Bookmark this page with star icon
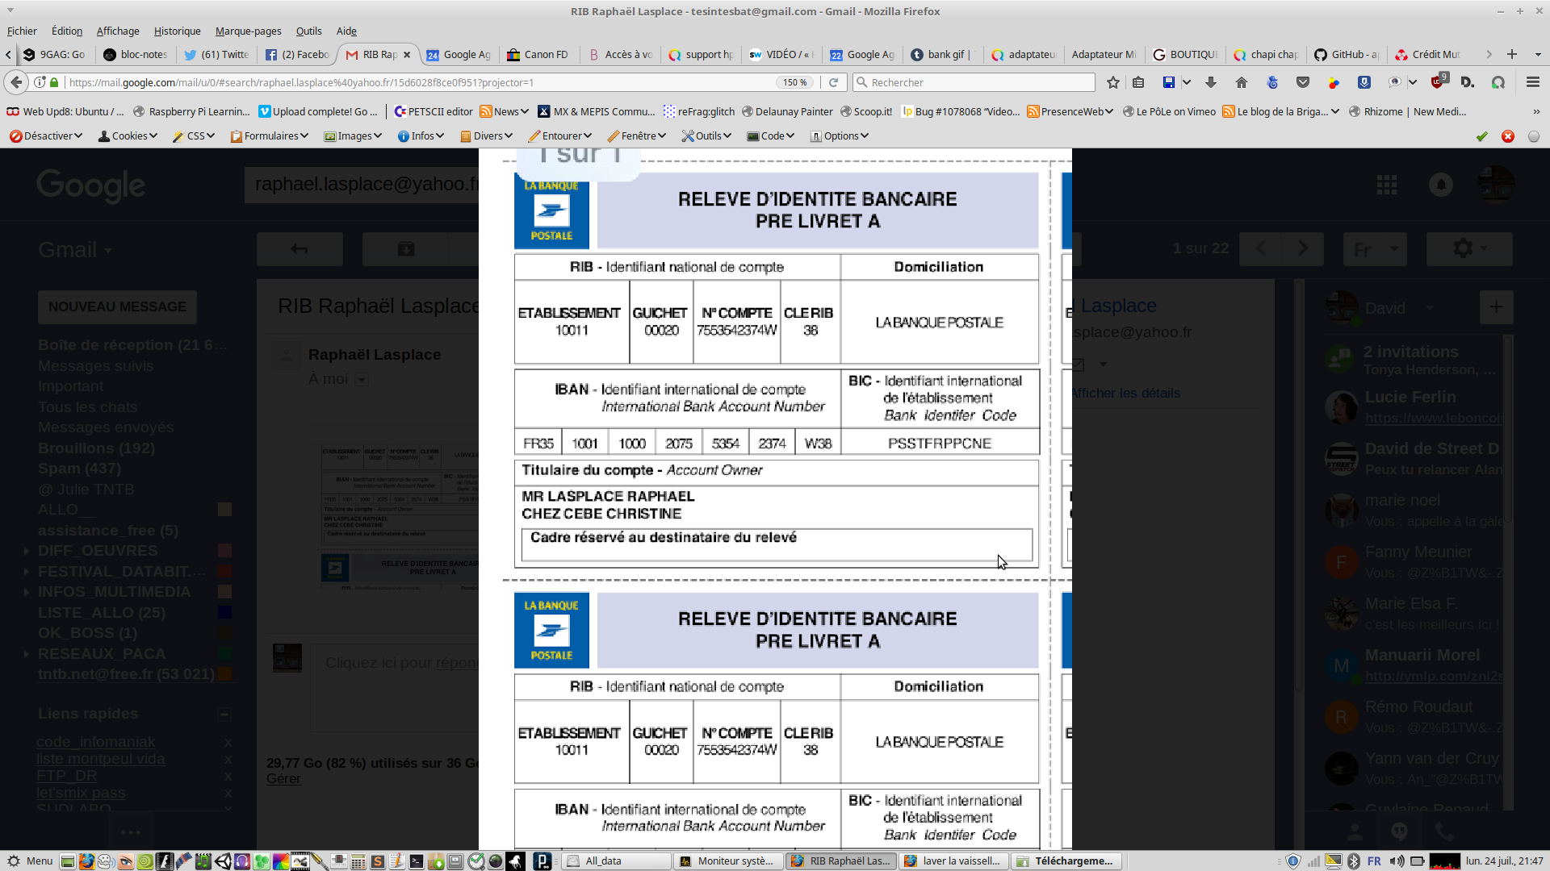1550x871 pixels. point(1113,82)
